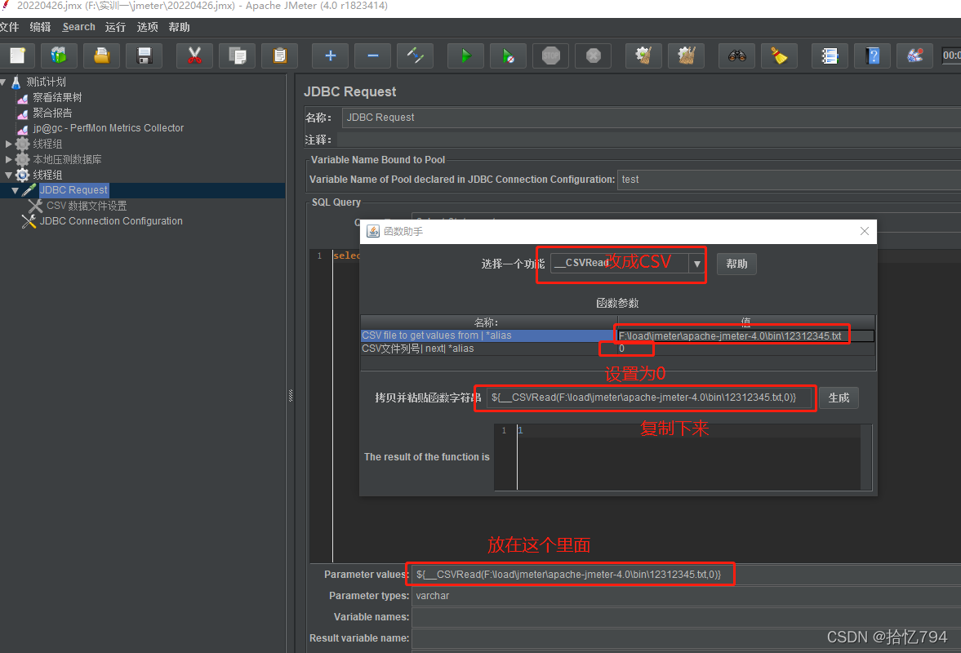Viewport: 961px width, 653px height.
Task: Open the Search menu
Action: [x=78, y=27]
